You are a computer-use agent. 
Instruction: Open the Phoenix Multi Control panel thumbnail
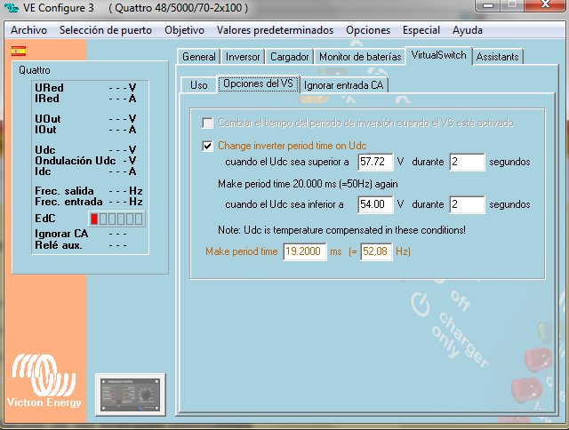131,394
